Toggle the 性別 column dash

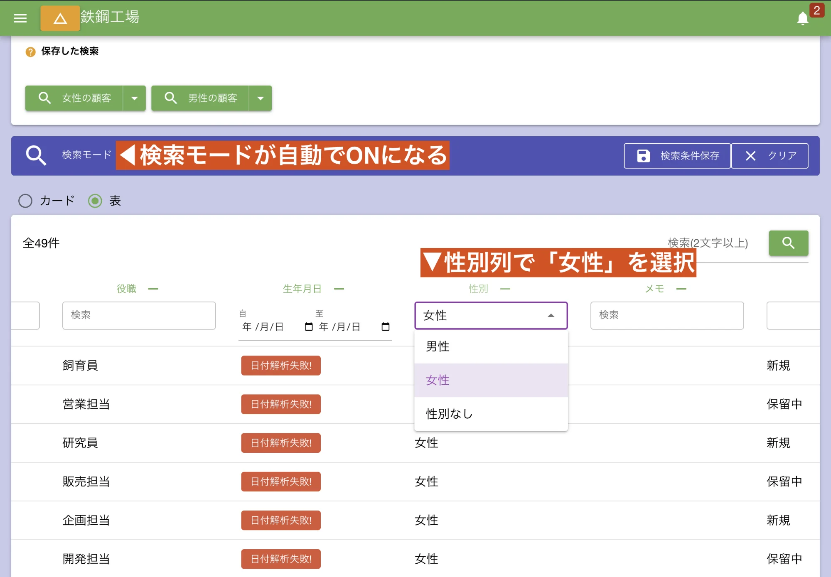point(505,289)
